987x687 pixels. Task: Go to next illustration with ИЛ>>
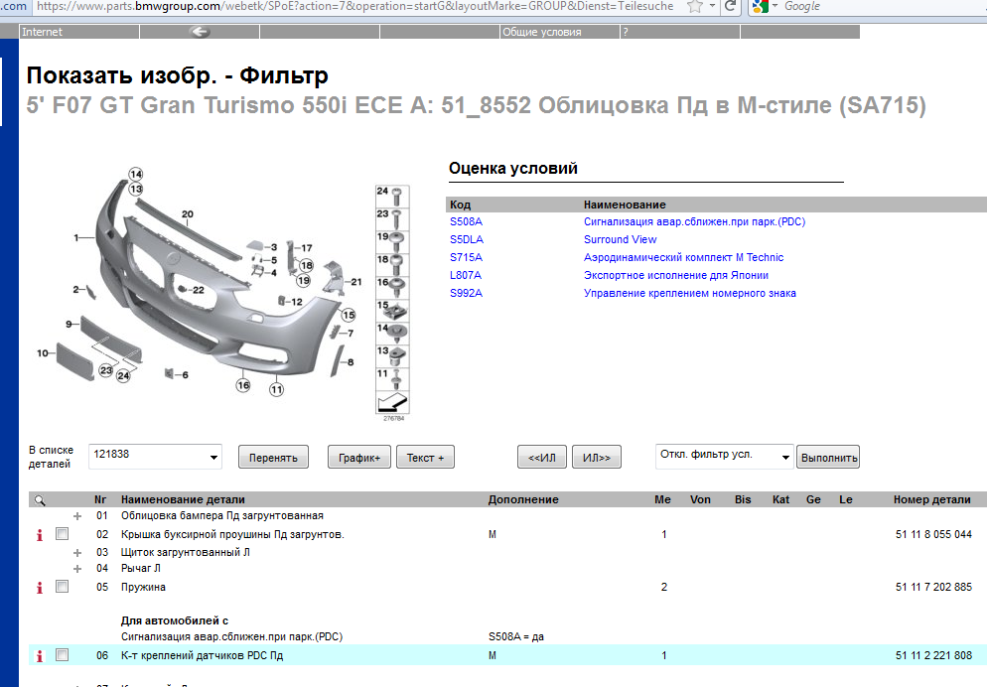tap(597, 458)
